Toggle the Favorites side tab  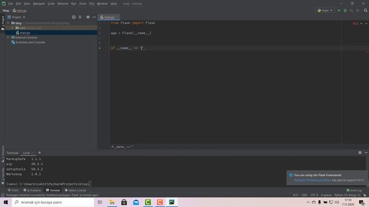pos(2,176)
